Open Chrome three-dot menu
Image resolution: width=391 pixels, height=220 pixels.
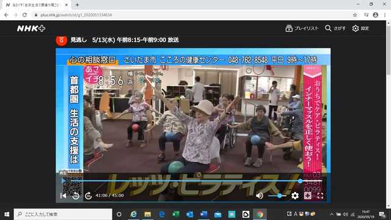[385, 15]
